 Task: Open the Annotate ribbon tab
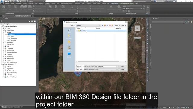[x=18, y=4]
